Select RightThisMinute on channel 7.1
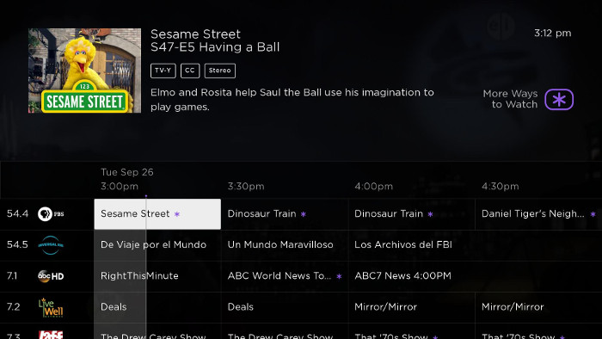 click(157, 276)
